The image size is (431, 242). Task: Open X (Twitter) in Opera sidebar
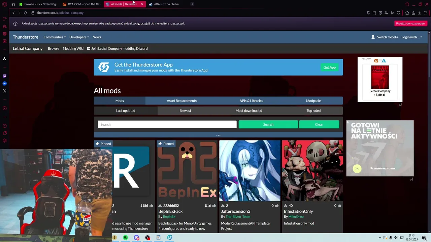(5, 91)
